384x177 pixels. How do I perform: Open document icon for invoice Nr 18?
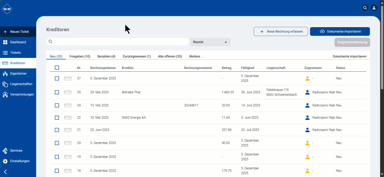tap(68, 171)
